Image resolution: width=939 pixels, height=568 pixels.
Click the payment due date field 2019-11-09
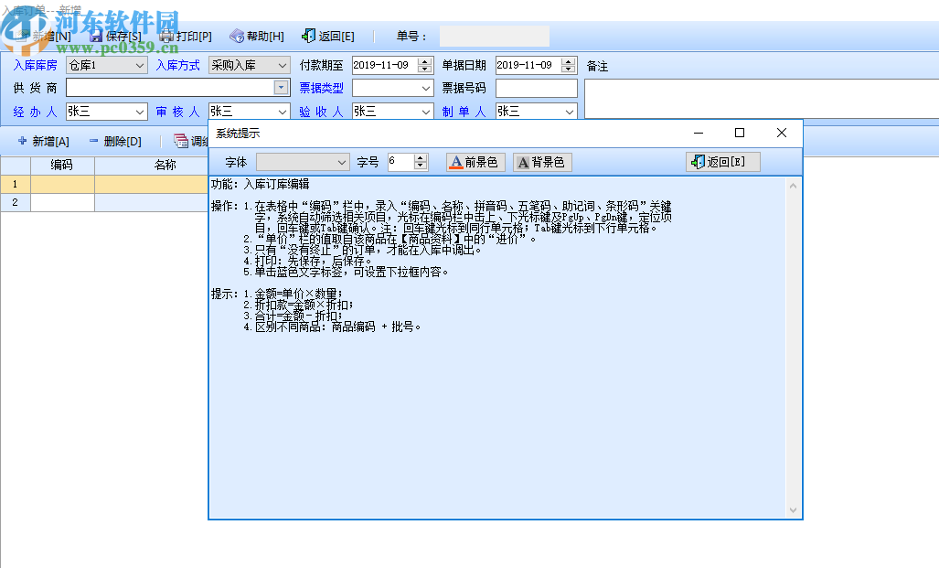(385, 65)
